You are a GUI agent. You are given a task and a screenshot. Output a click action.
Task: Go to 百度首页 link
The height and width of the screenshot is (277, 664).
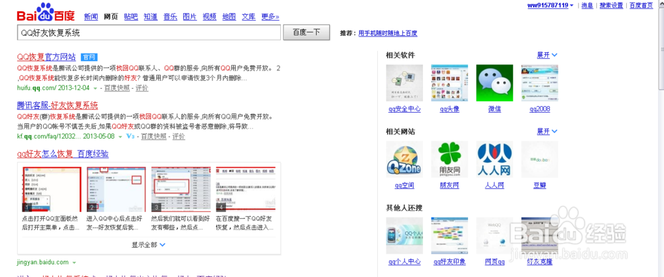click(x=641, y=5)
